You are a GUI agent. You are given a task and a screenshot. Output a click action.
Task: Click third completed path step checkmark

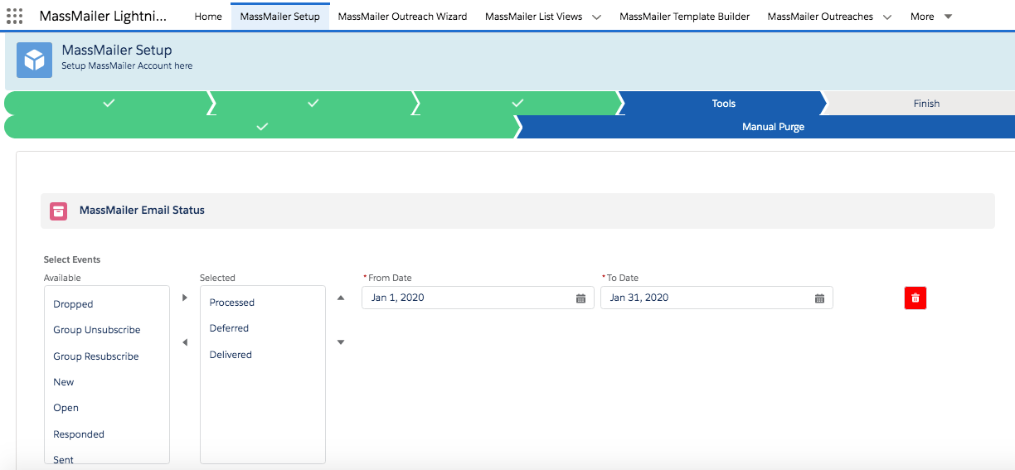pyautogui.click(x=517, y=103)
